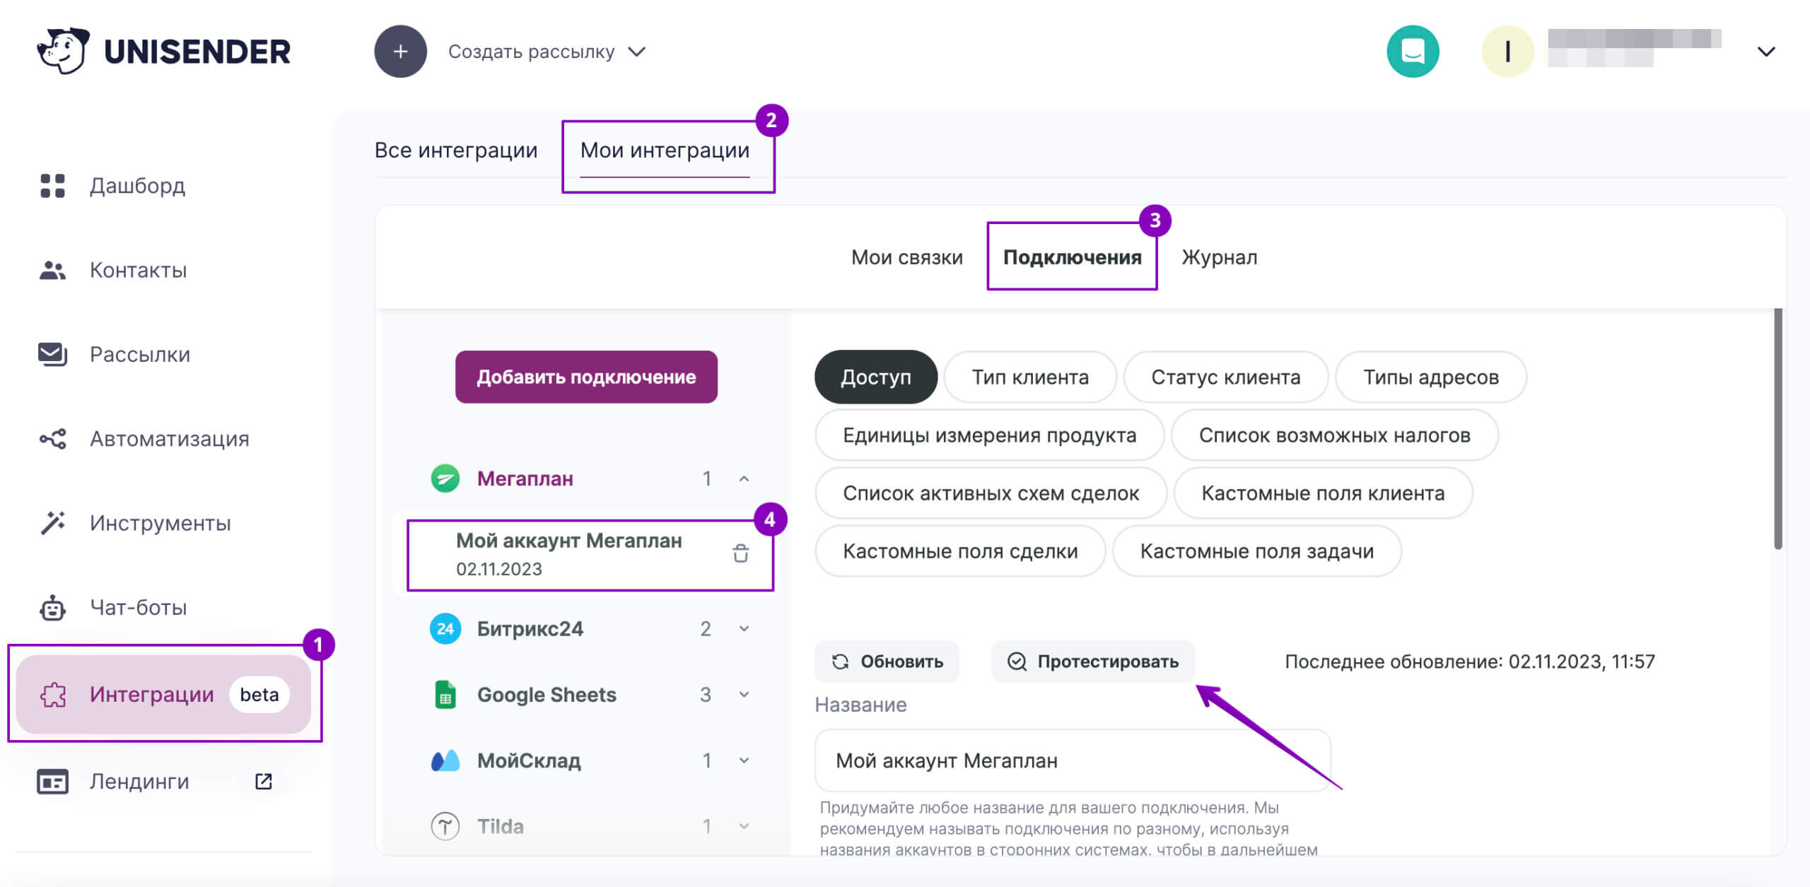Open the Создать рассылку dropdown

click(637, 52)
